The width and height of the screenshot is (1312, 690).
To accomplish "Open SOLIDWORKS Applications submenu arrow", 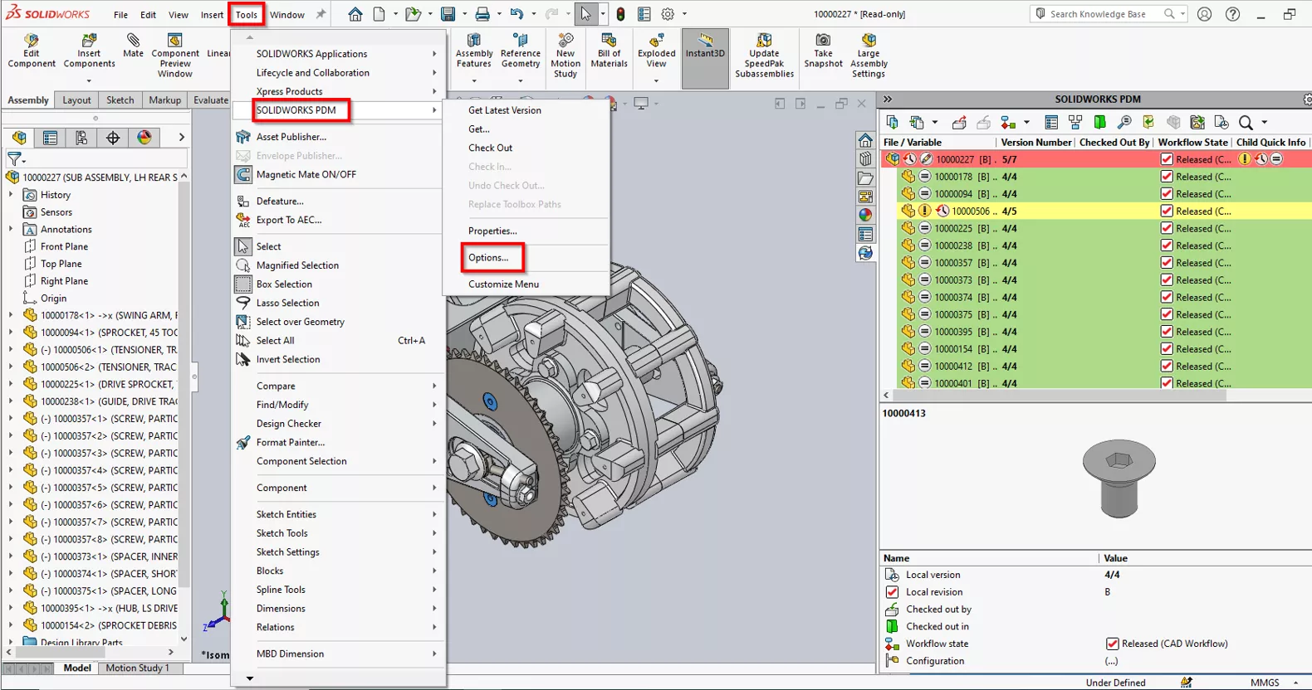I will point(434,54).
